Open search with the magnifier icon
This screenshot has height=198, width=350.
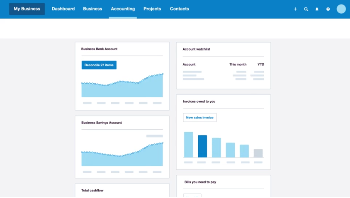[x=306, y=9]
